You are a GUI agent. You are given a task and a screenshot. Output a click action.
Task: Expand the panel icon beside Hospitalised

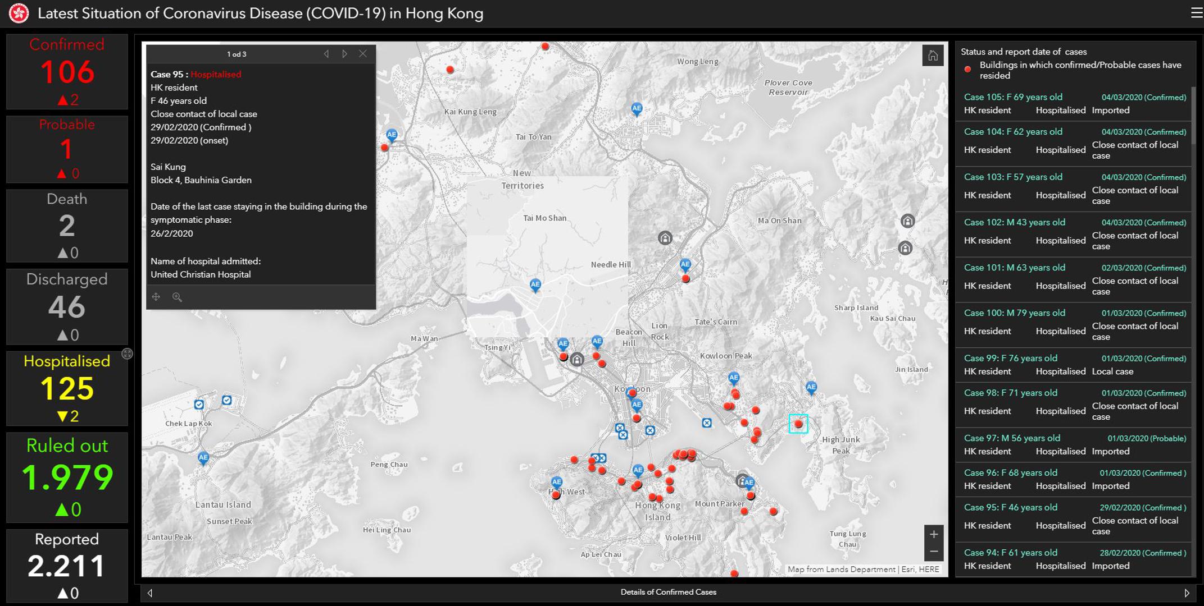pos(128,353)
